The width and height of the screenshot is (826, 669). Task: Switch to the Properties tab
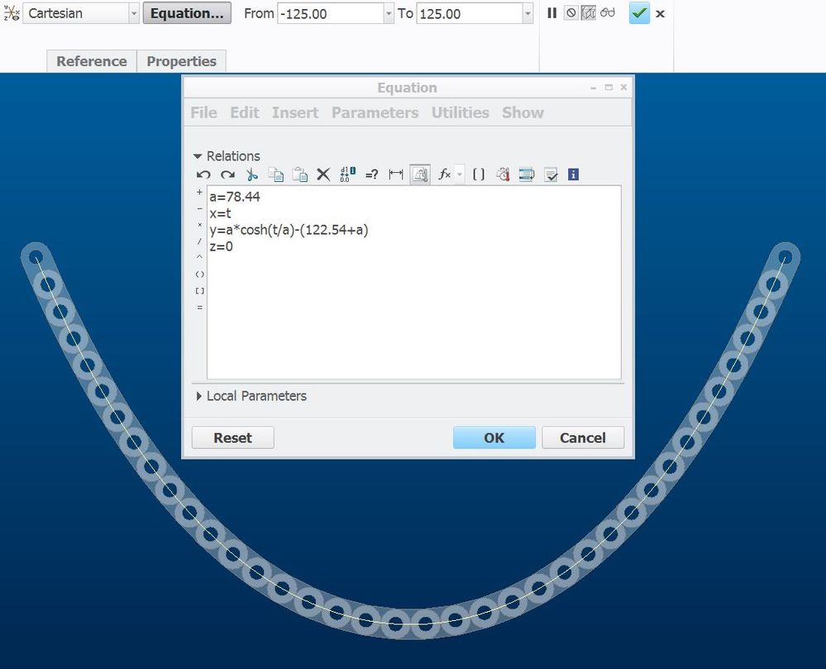click(182, 61)
